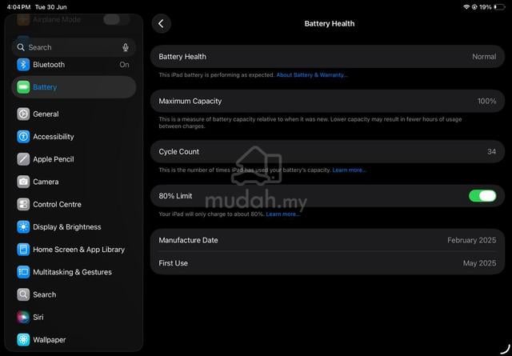Open Siri settings icon
This screenshot has height=356, width=512.
click(x=23, y=317)
